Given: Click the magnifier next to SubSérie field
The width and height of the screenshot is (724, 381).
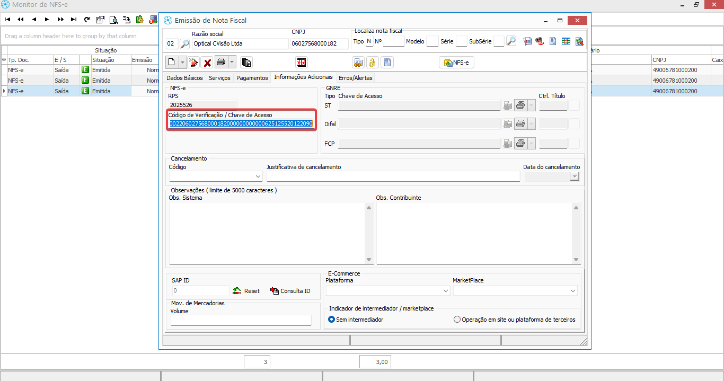Looking at the screenshot, I should pyautogui.click(x=511, y=41).
